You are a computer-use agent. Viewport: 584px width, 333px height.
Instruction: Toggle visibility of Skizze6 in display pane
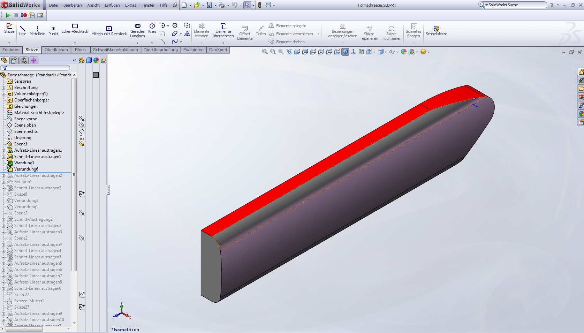(82, 194)
